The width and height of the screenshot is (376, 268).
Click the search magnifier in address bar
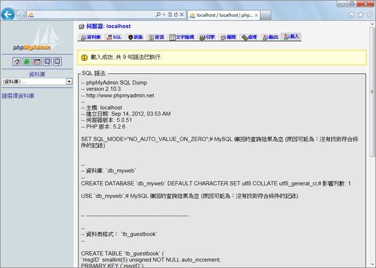(x=158, y=15)
